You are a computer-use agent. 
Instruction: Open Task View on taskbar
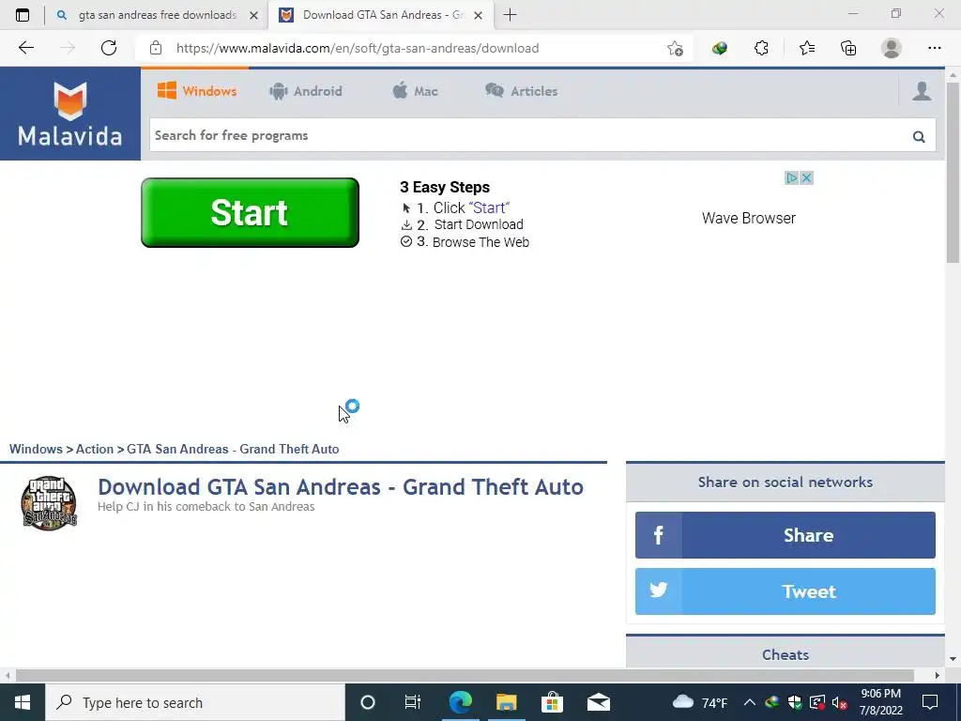click(413, 702)
